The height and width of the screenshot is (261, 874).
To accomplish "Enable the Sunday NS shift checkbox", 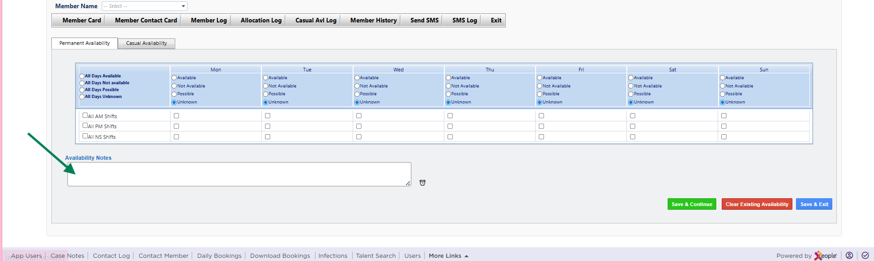I will [724, 137].
